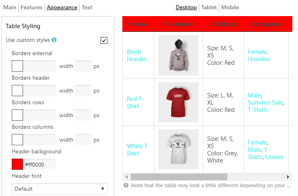Open the Borders external color swatch
298x196 pixels.
(17, 66)
